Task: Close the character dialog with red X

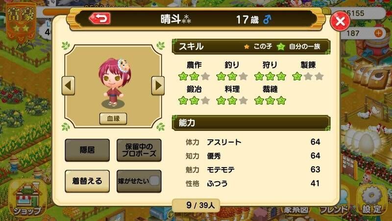Action: pyautogui.click(x=340, y=21)
